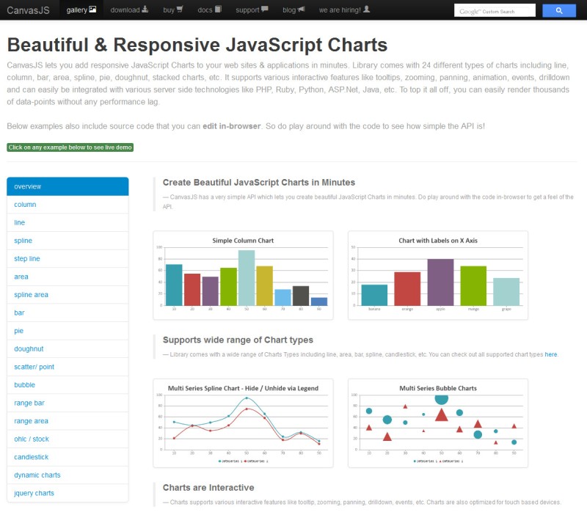Click the docs book icon
The image size is (587, 515).
click(218, 9)
